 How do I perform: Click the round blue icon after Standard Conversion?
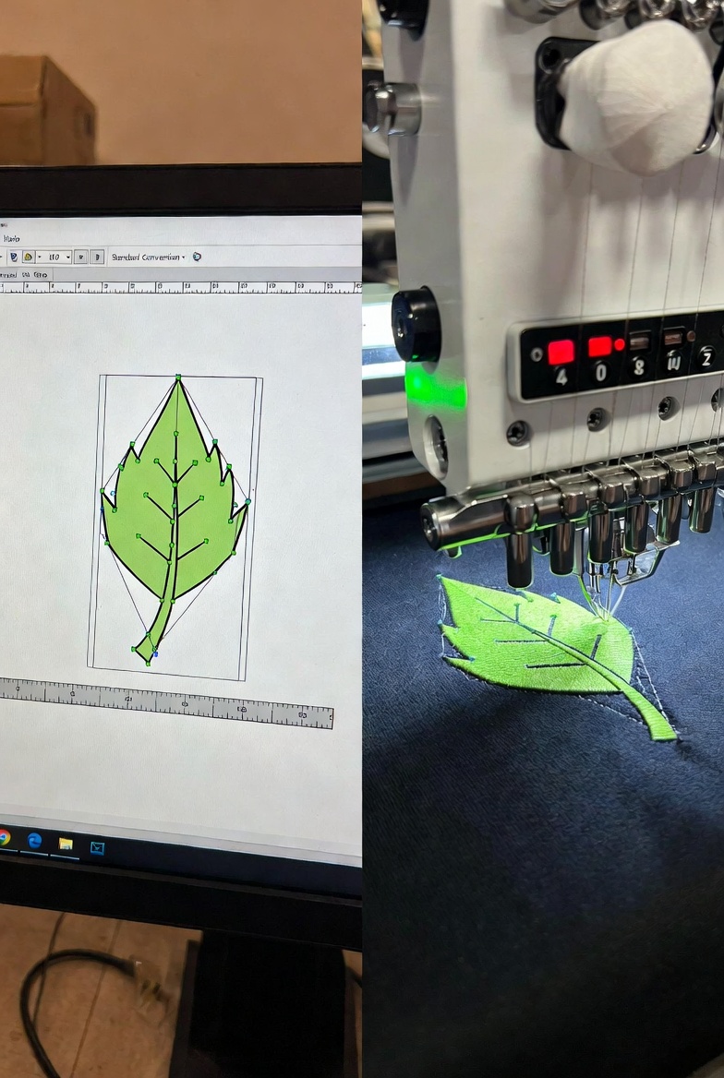pyautogui.click(x=197, y=257)
